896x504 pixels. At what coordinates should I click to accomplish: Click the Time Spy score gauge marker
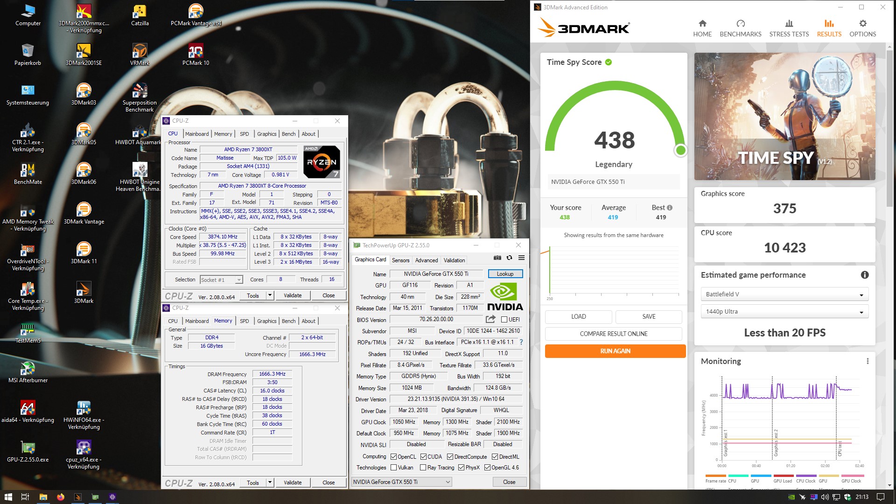(680, 150)
